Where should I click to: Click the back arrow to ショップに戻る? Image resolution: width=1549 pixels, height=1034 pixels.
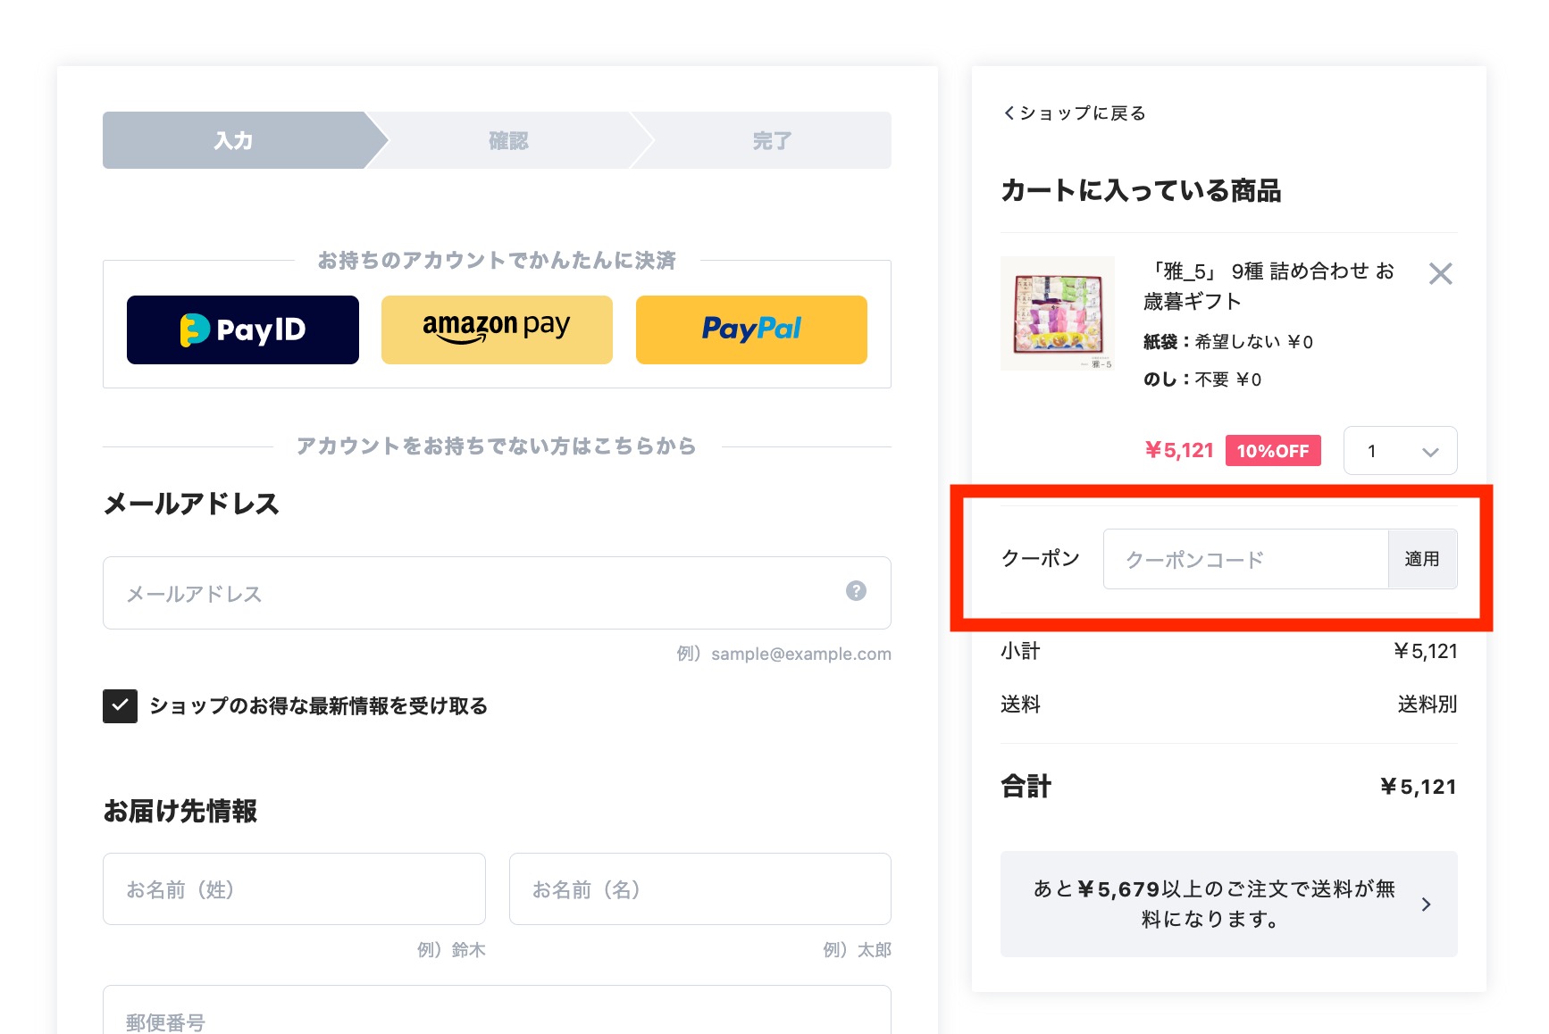click(1009, 113)
